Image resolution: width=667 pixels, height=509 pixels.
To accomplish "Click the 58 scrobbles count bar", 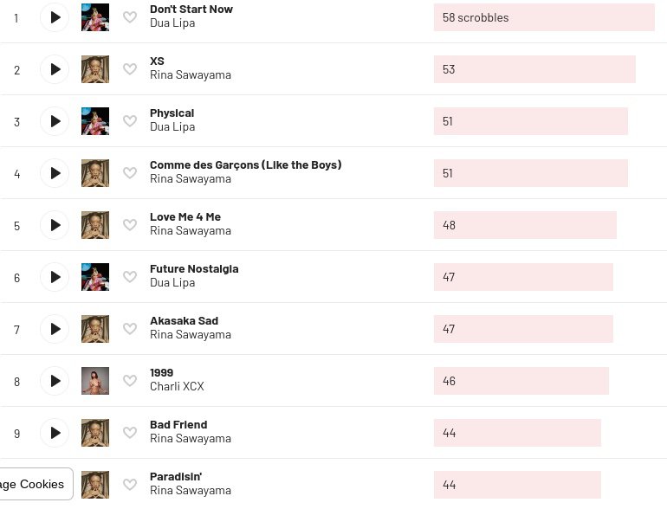I will coord(544,17).
